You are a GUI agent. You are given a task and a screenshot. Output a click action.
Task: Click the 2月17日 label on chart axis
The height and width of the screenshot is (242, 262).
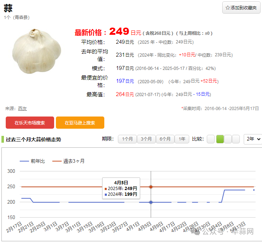click(14, 227)
